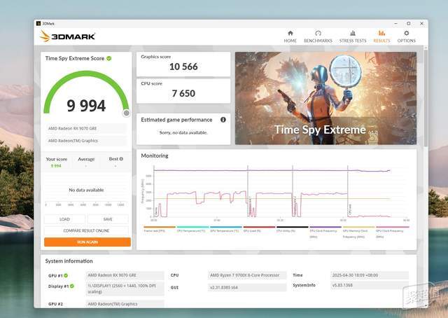
Task: Click COMPARE RESULT ONLINE
Action: point(86,230)
